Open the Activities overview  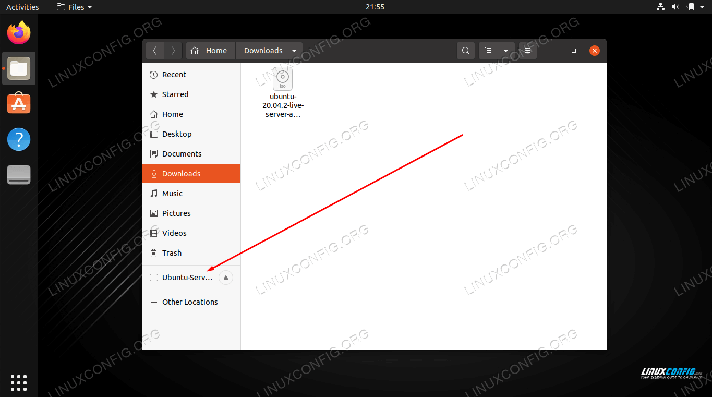22,7
